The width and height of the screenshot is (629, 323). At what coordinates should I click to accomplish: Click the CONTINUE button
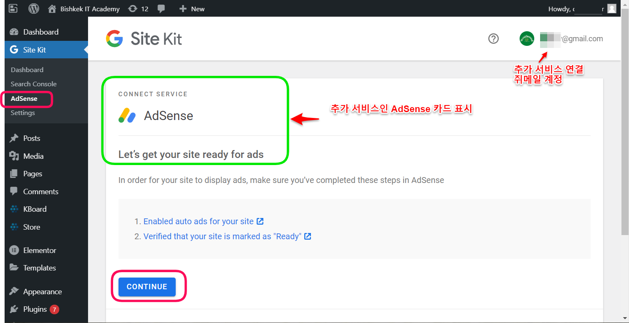click(x=147, y=287)
